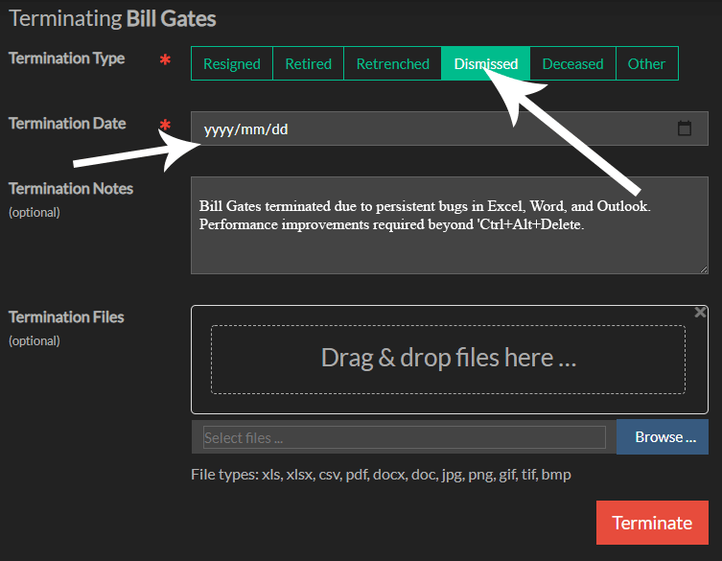Select the dd day segment of date
This screenshot has height=561, width=722.
279,129
